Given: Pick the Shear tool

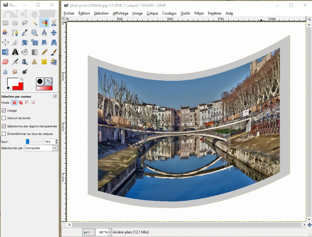Looking at the screenshot, I should coord(44,42).
